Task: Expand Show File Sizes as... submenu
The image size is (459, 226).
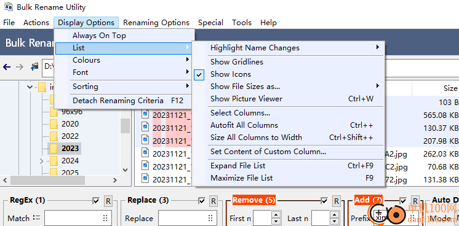Action: (x=288, y=87)
